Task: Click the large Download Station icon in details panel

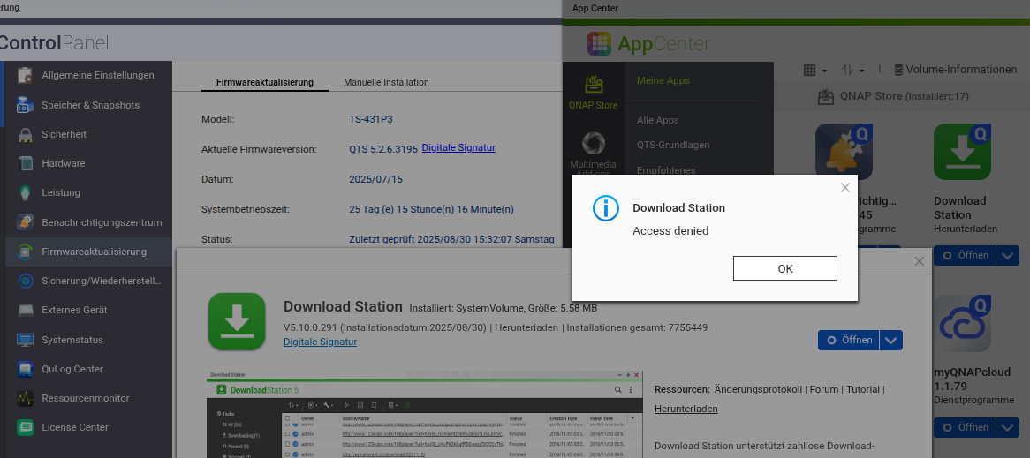Action: coord(237,321)
